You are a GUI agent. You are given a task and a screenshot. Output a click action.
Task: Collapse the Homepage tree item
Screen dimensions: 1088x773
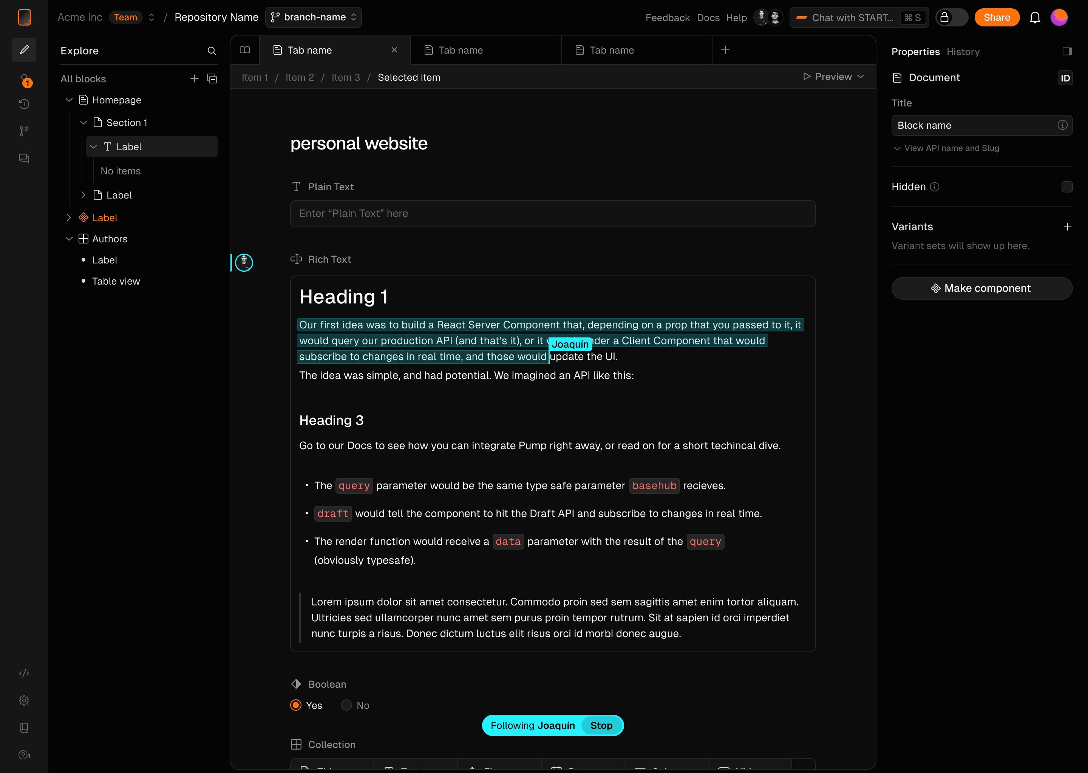click(x=69, y=100)
